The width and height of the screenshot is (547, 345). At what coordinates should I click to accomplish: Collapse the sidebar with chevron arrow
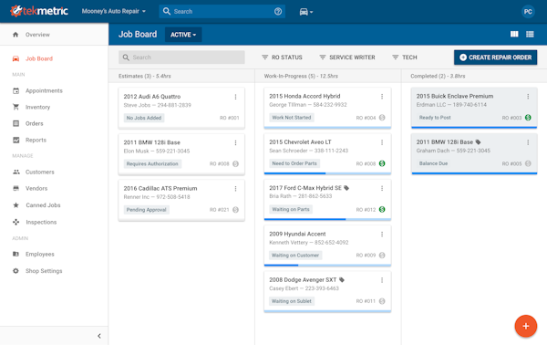click(x=99, y=336)
